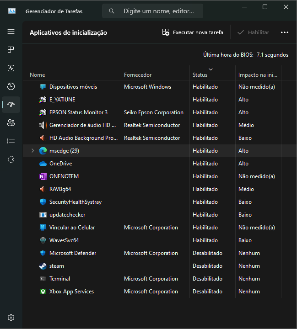This screenshot has width=297, height=329.
Task: Click the ONENOTEM icon
Action: [43, 176]
